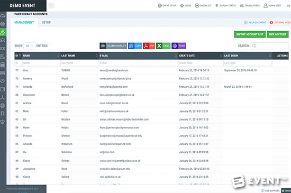Select last name TURING
The height and width of the screenshot is (193, 291).
click(66, 70)
